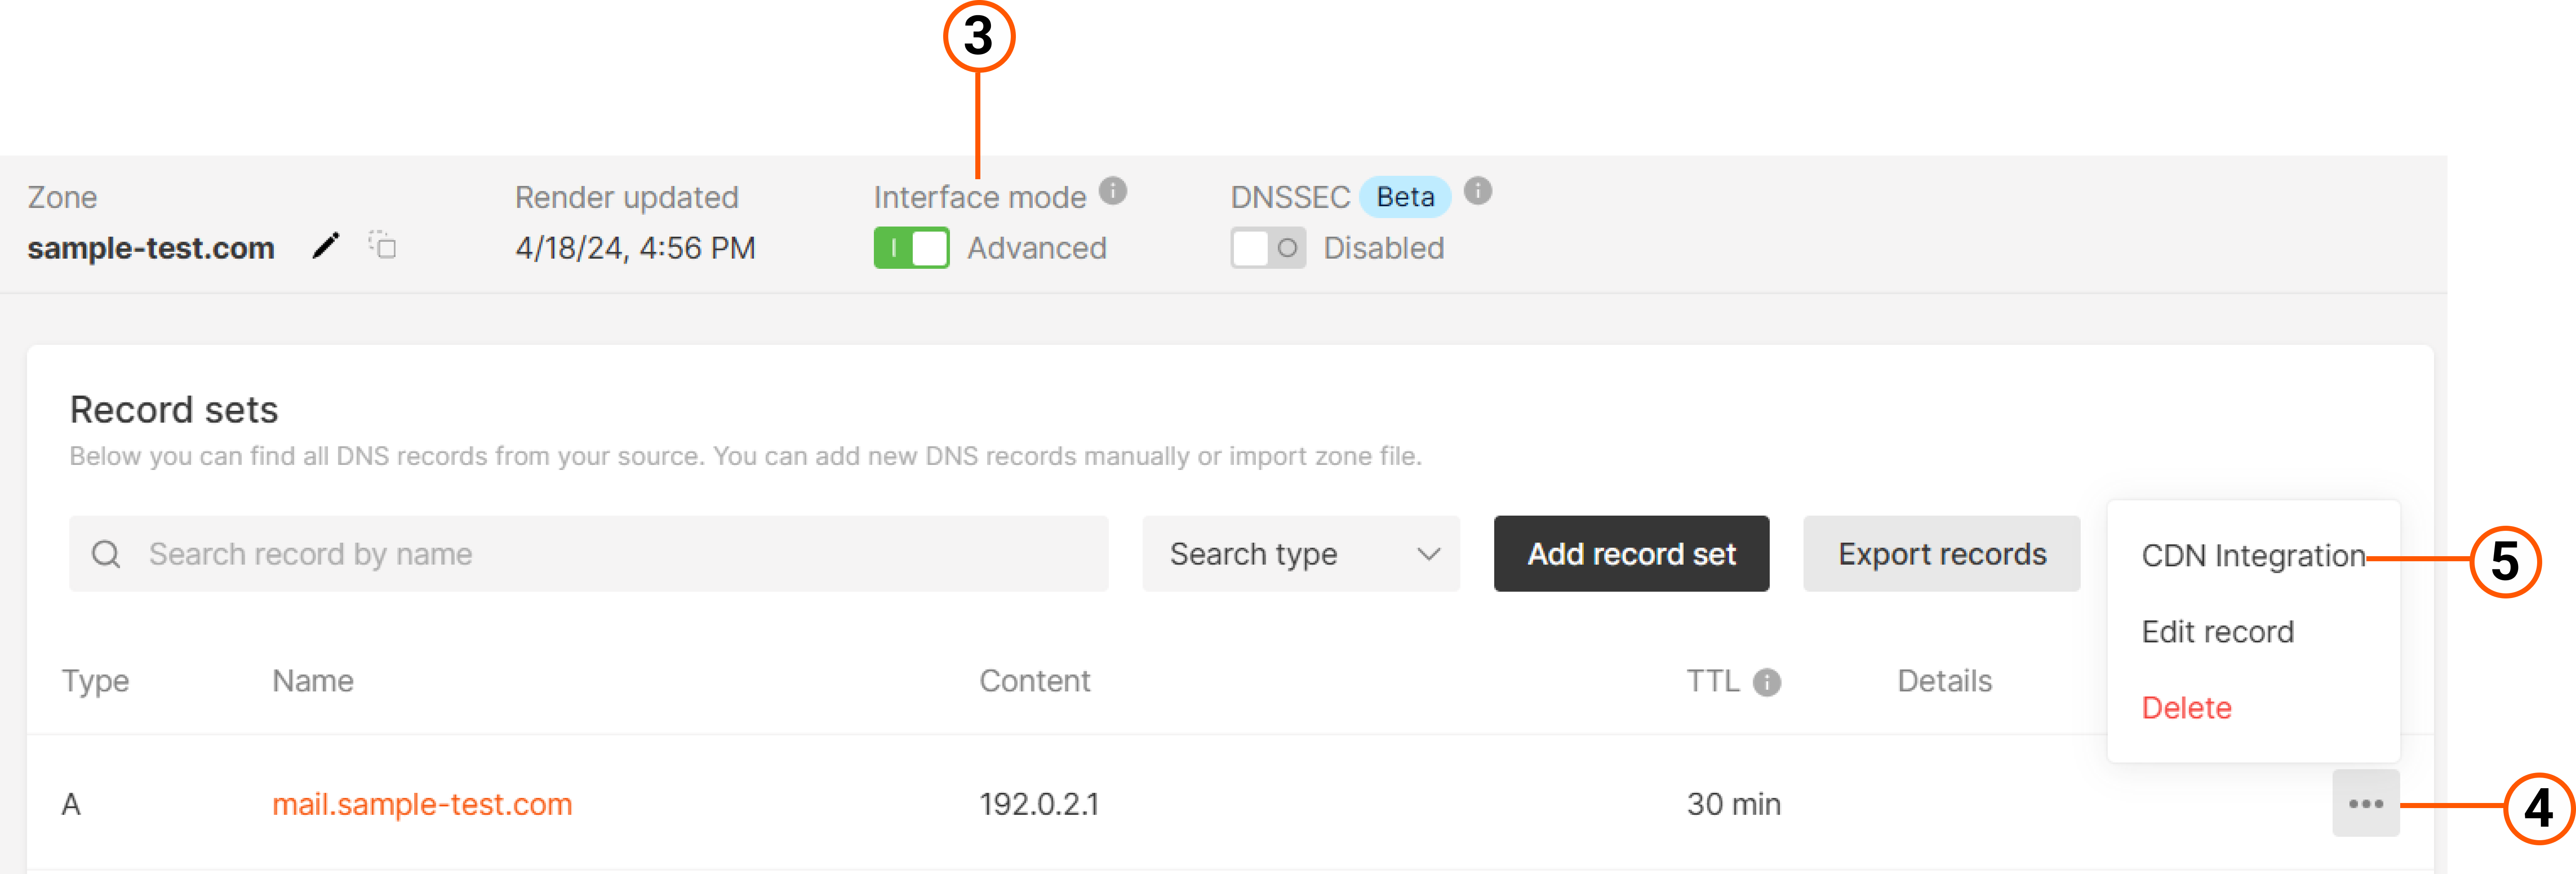Open DNSSEC info tooltip icon
The image size is (2576, 874).
[x=1478, y=190]
